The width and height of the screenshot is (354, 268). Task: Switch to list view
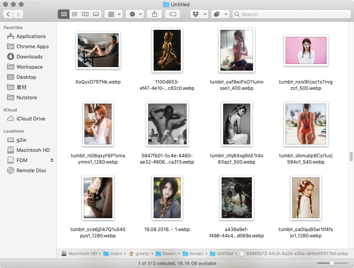[x=75, y=14]
